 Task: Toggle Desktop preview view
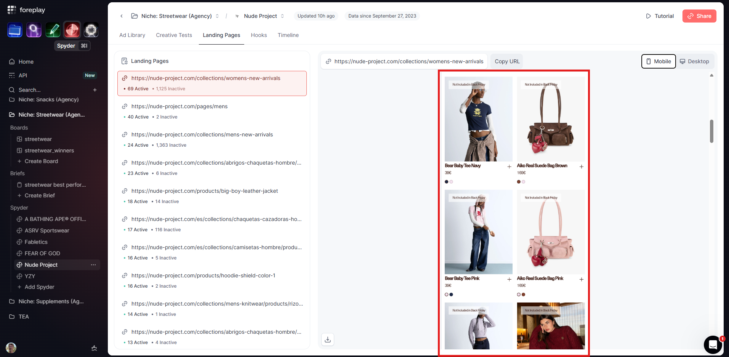click(x=694, y=61)
